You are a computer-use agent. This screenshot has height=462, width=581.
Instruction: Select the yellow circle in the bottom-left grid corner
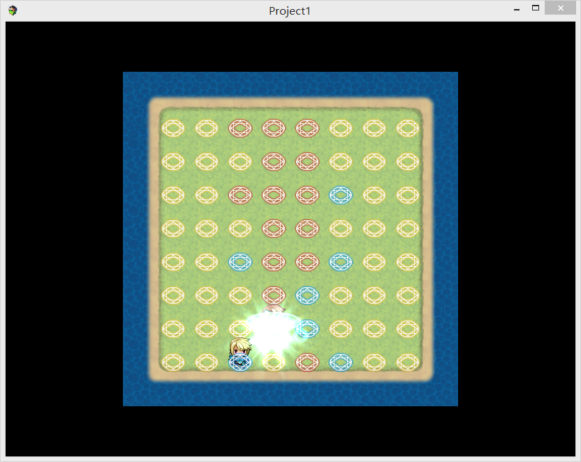(x=173, y=362)
